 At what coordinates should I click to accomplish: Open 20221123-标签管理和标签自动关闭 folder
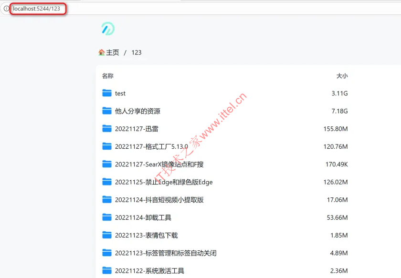click(x=162, y=253)
